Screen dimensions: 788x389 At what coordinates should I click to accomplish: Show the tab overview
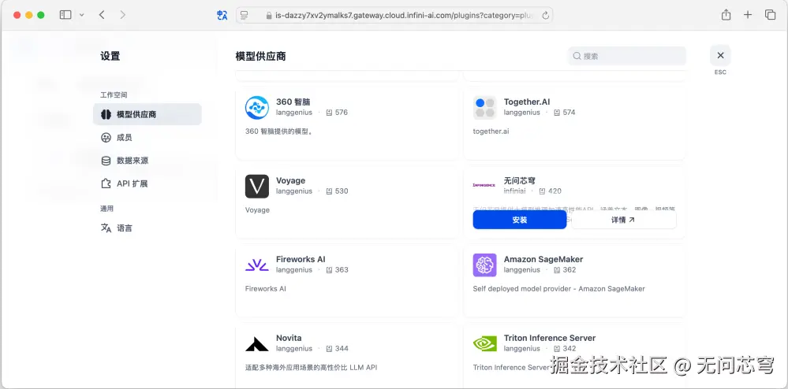pyautogui.click(x=770, y=15)
